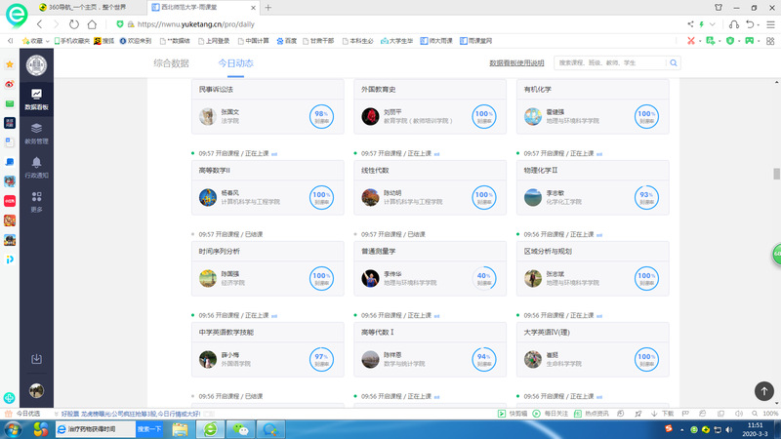The width and height of the screenshot is (781, 439).
Task: Open the 数据看板使用说明 link
Action: click(x=516, y=63)
